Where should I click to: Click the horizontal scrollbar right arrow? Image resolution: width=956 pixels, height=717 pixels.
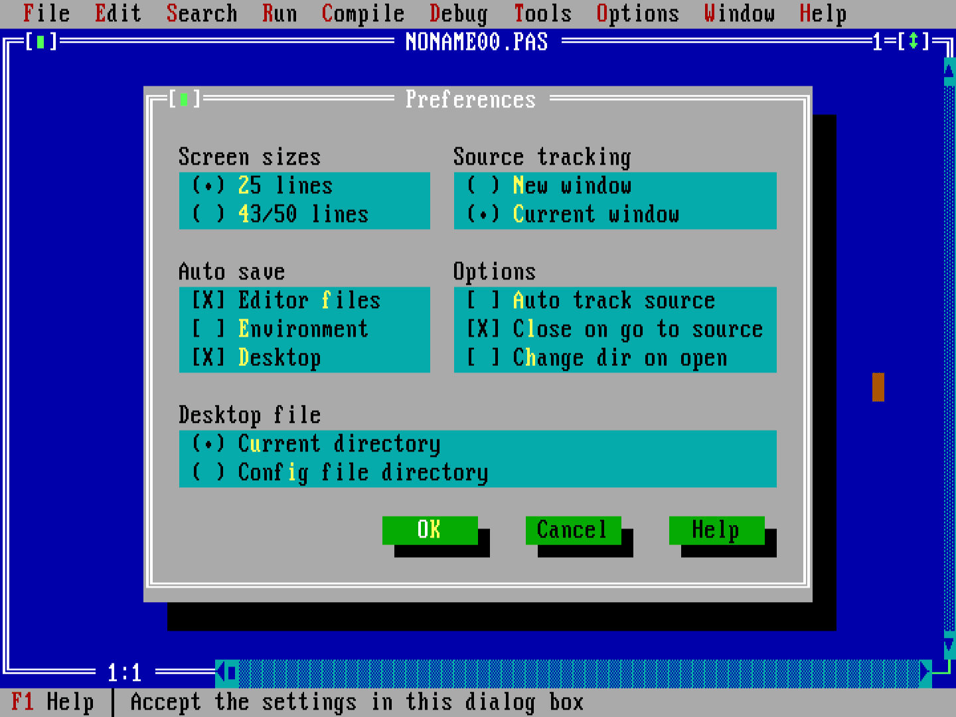(x=926, y=673)
